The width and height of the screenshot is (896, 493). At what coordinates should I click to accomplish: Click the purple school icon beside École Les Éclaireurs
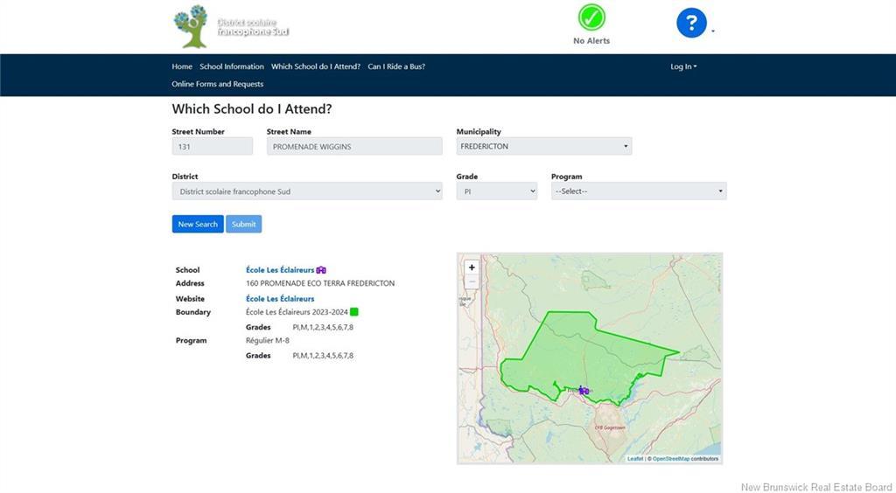(x=321, y=270)
